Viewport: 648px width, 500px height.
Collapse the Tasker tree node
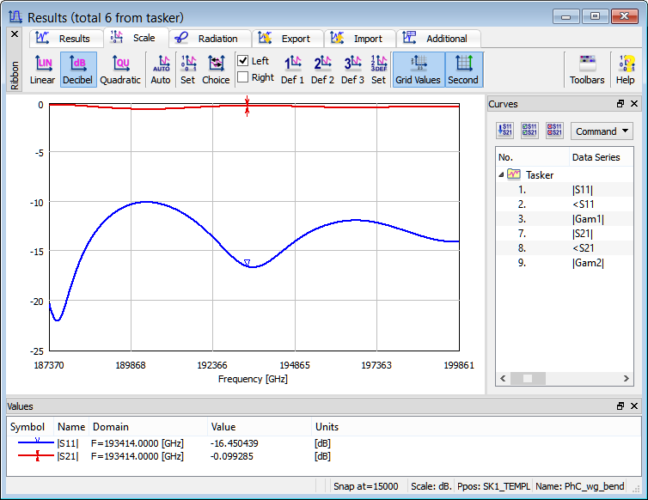pyautogui.click(x=501, y=174)
